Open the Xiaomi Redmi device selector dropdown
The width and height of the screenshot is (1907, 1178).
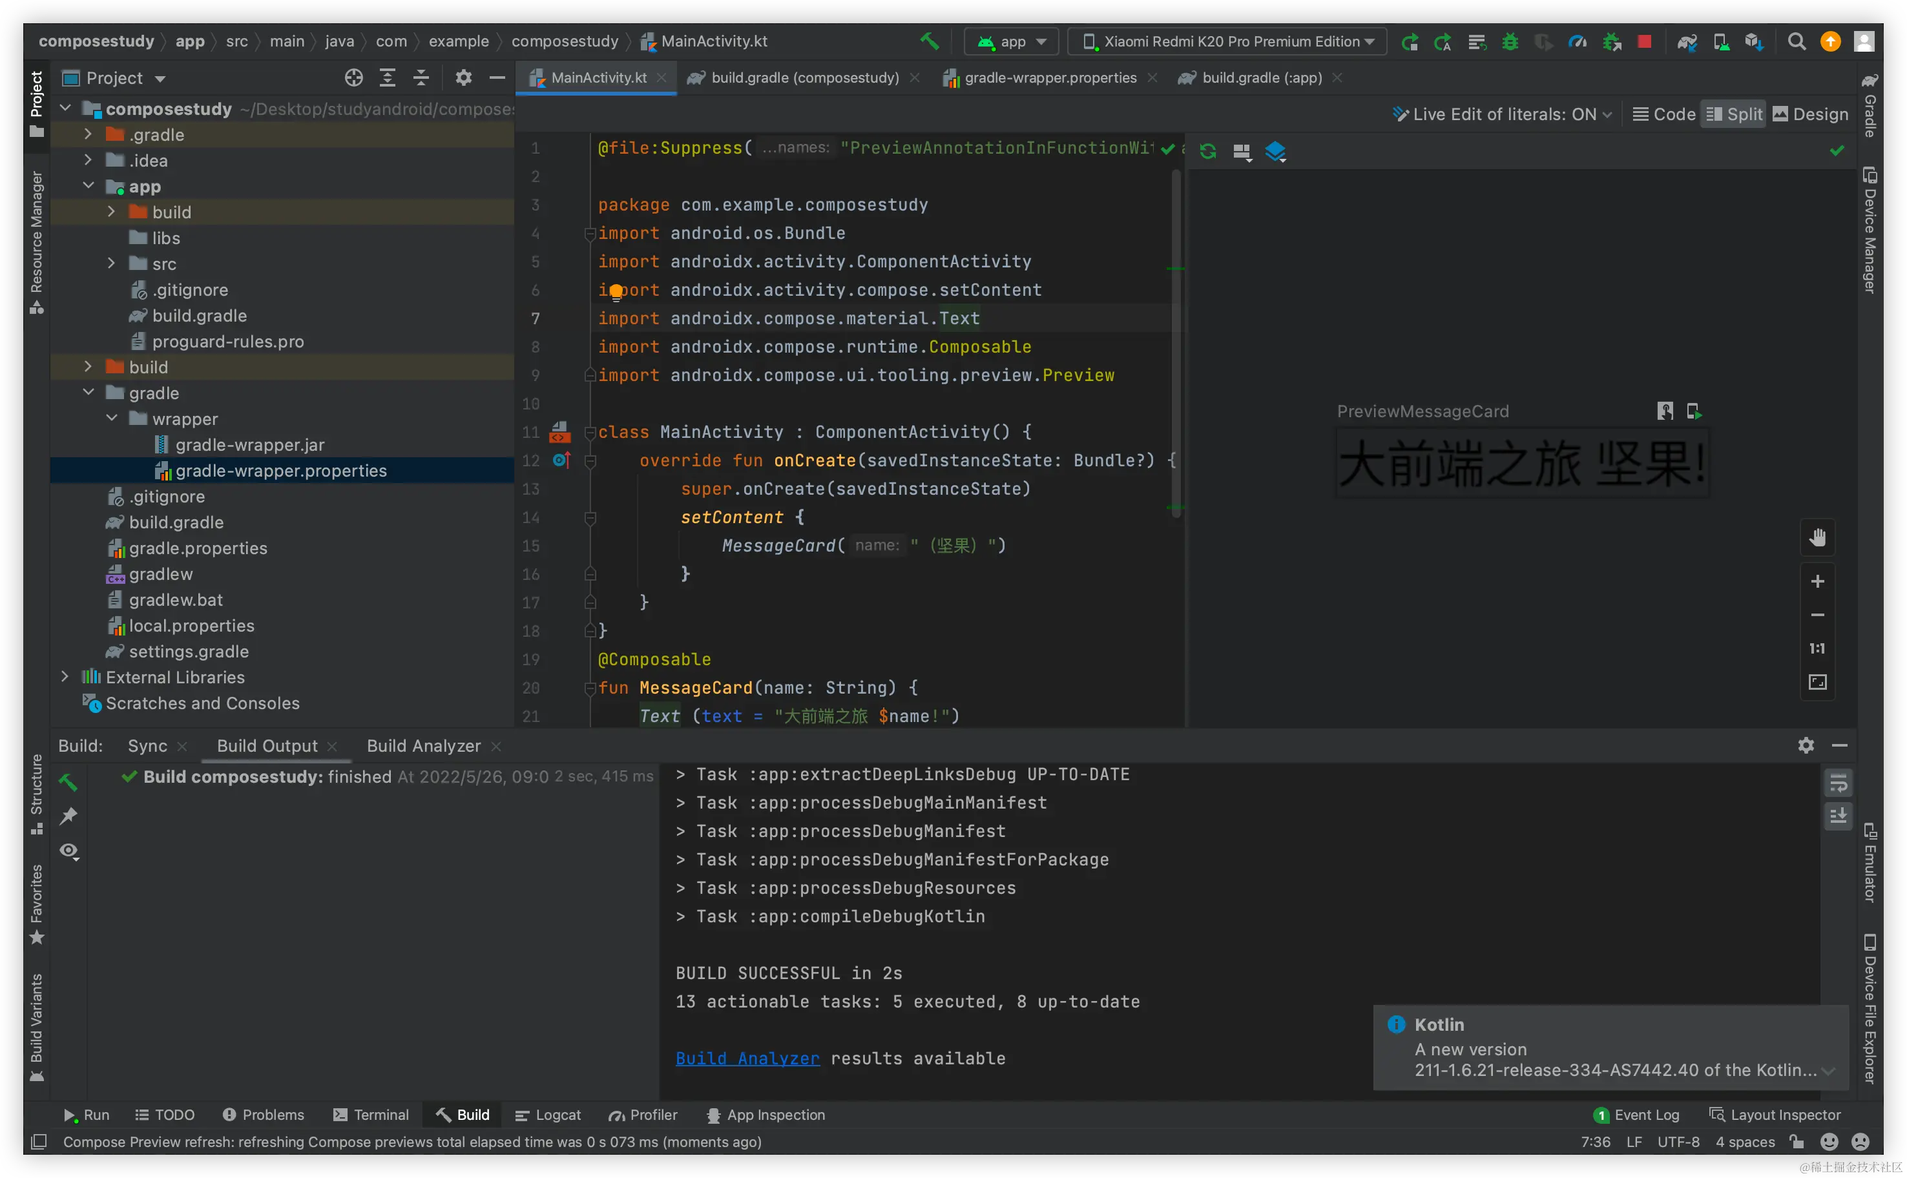pos(1227,41)
